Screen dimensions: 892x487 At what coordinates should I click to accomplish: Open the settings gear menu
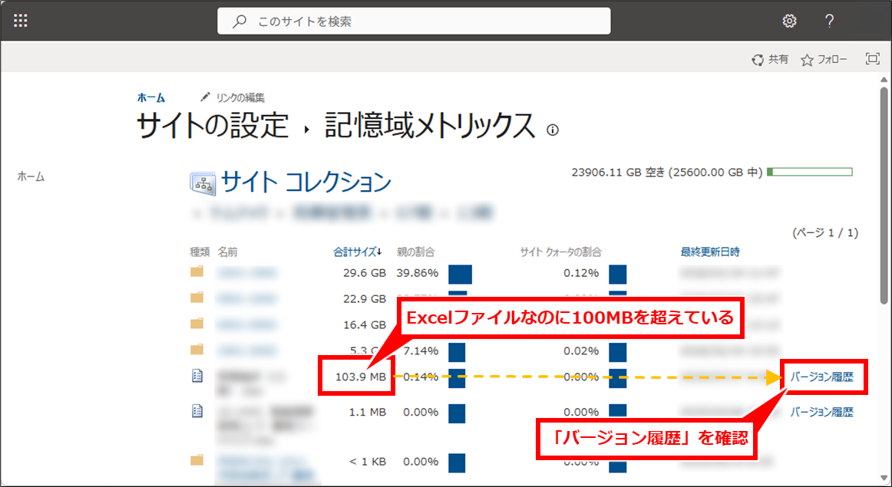coord(789,21)
